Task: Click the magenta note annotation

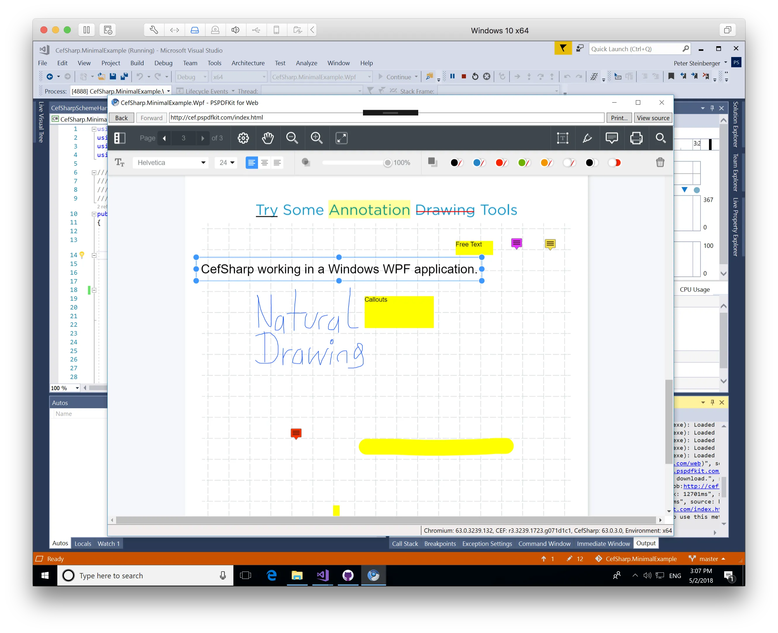Action: click(516, 244)
